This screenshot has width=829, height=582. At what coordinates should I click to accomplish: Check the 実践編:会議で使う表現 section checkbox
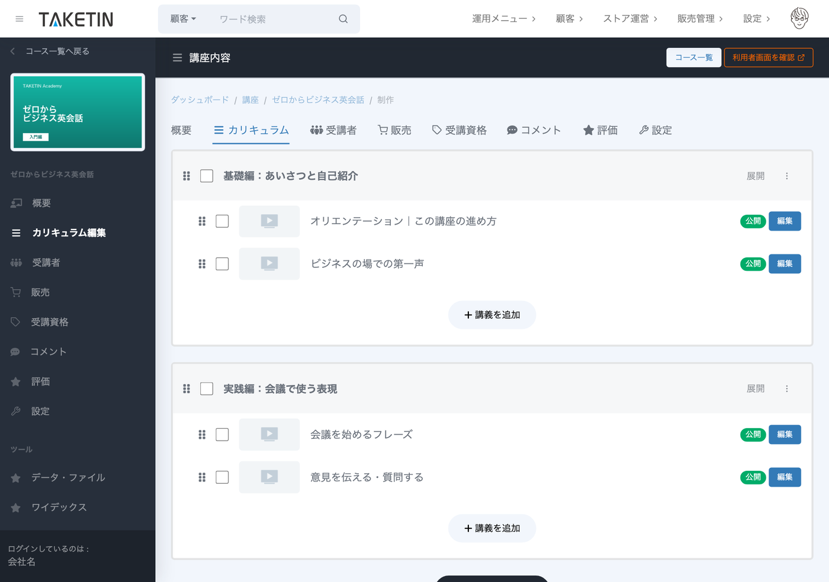pos(207,389)
